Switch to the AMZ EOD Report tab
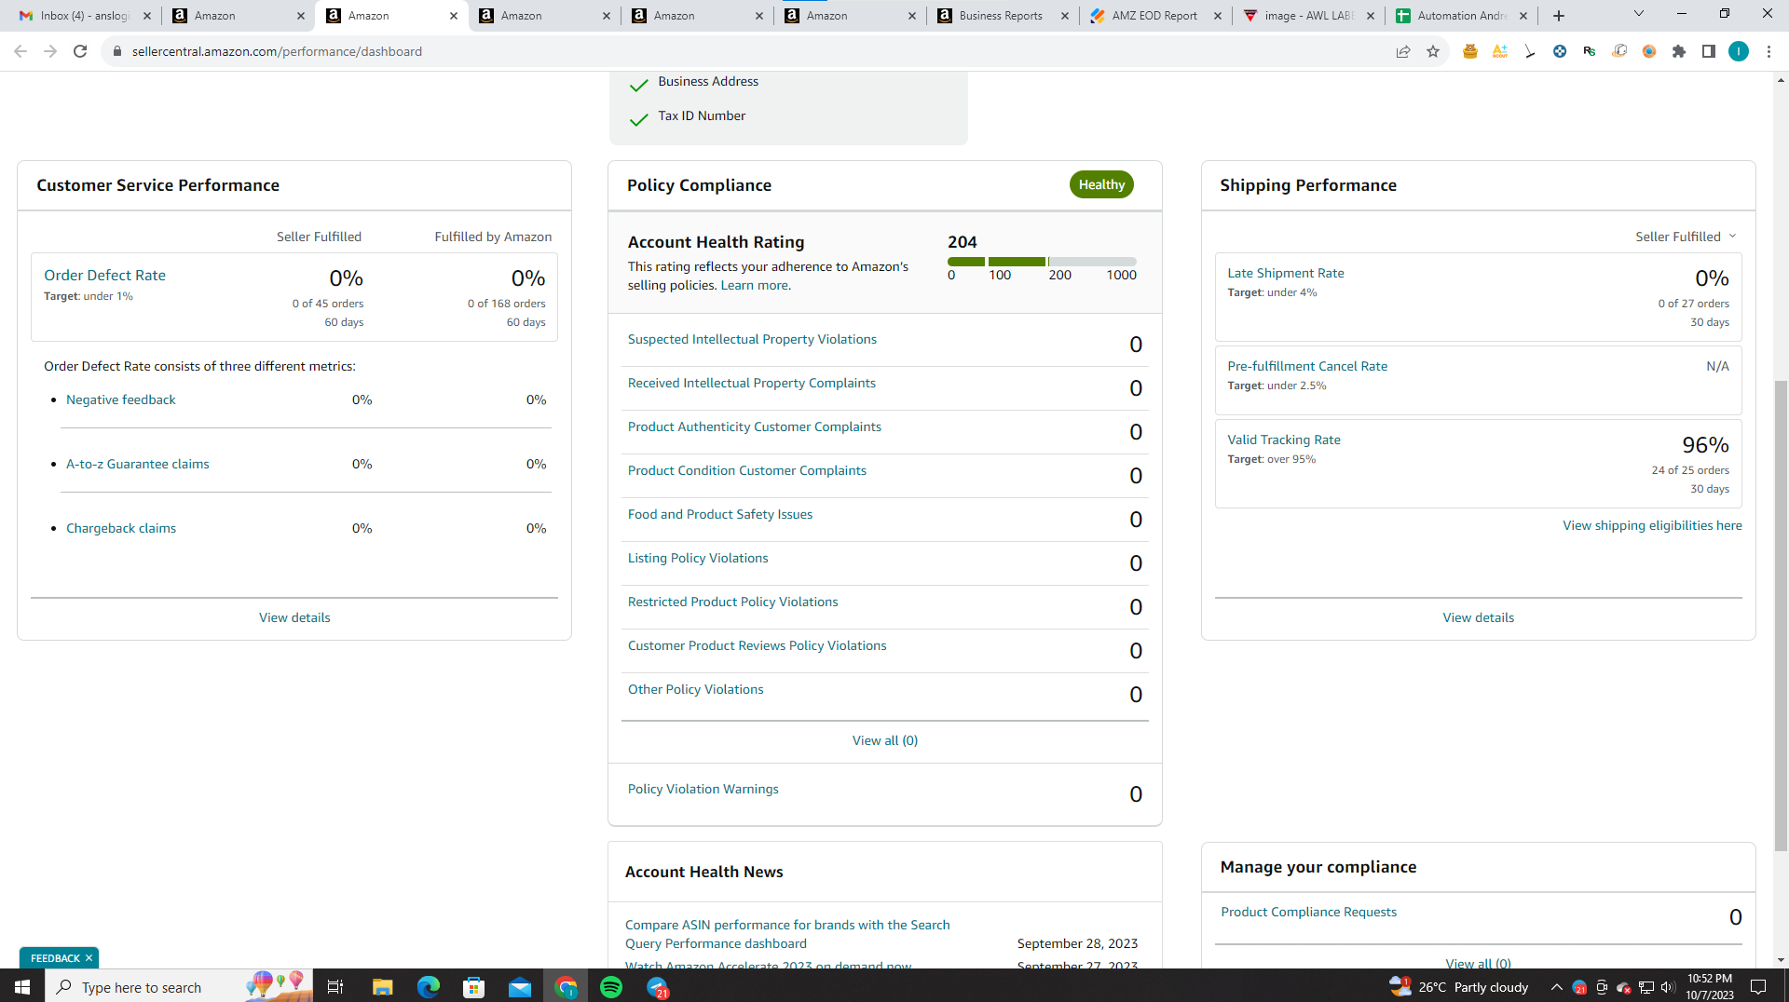The width and height of the screenshot is (1789, 1002). tap(1155, 16)
